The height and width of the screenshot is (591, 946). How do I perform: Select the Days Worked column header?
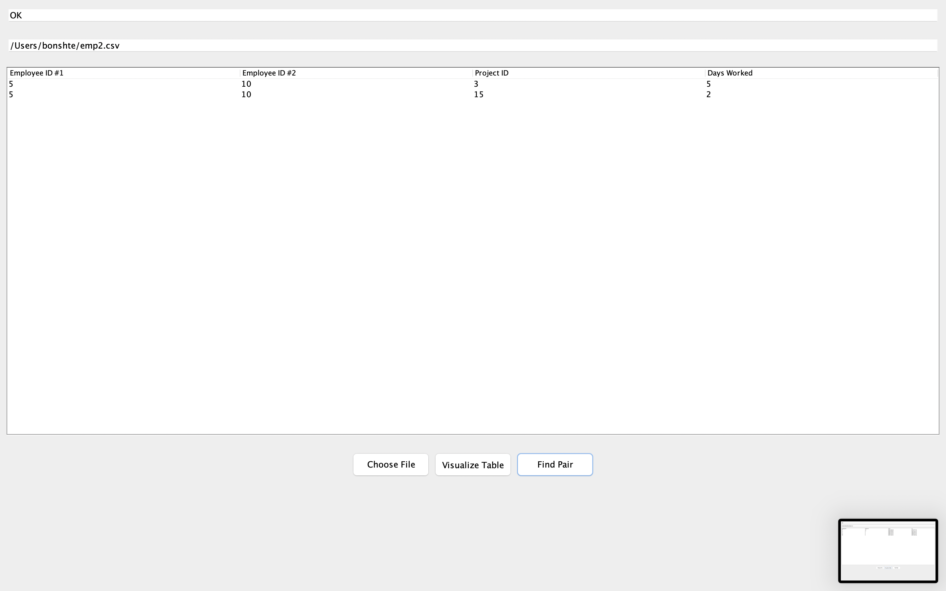[730, 73]
